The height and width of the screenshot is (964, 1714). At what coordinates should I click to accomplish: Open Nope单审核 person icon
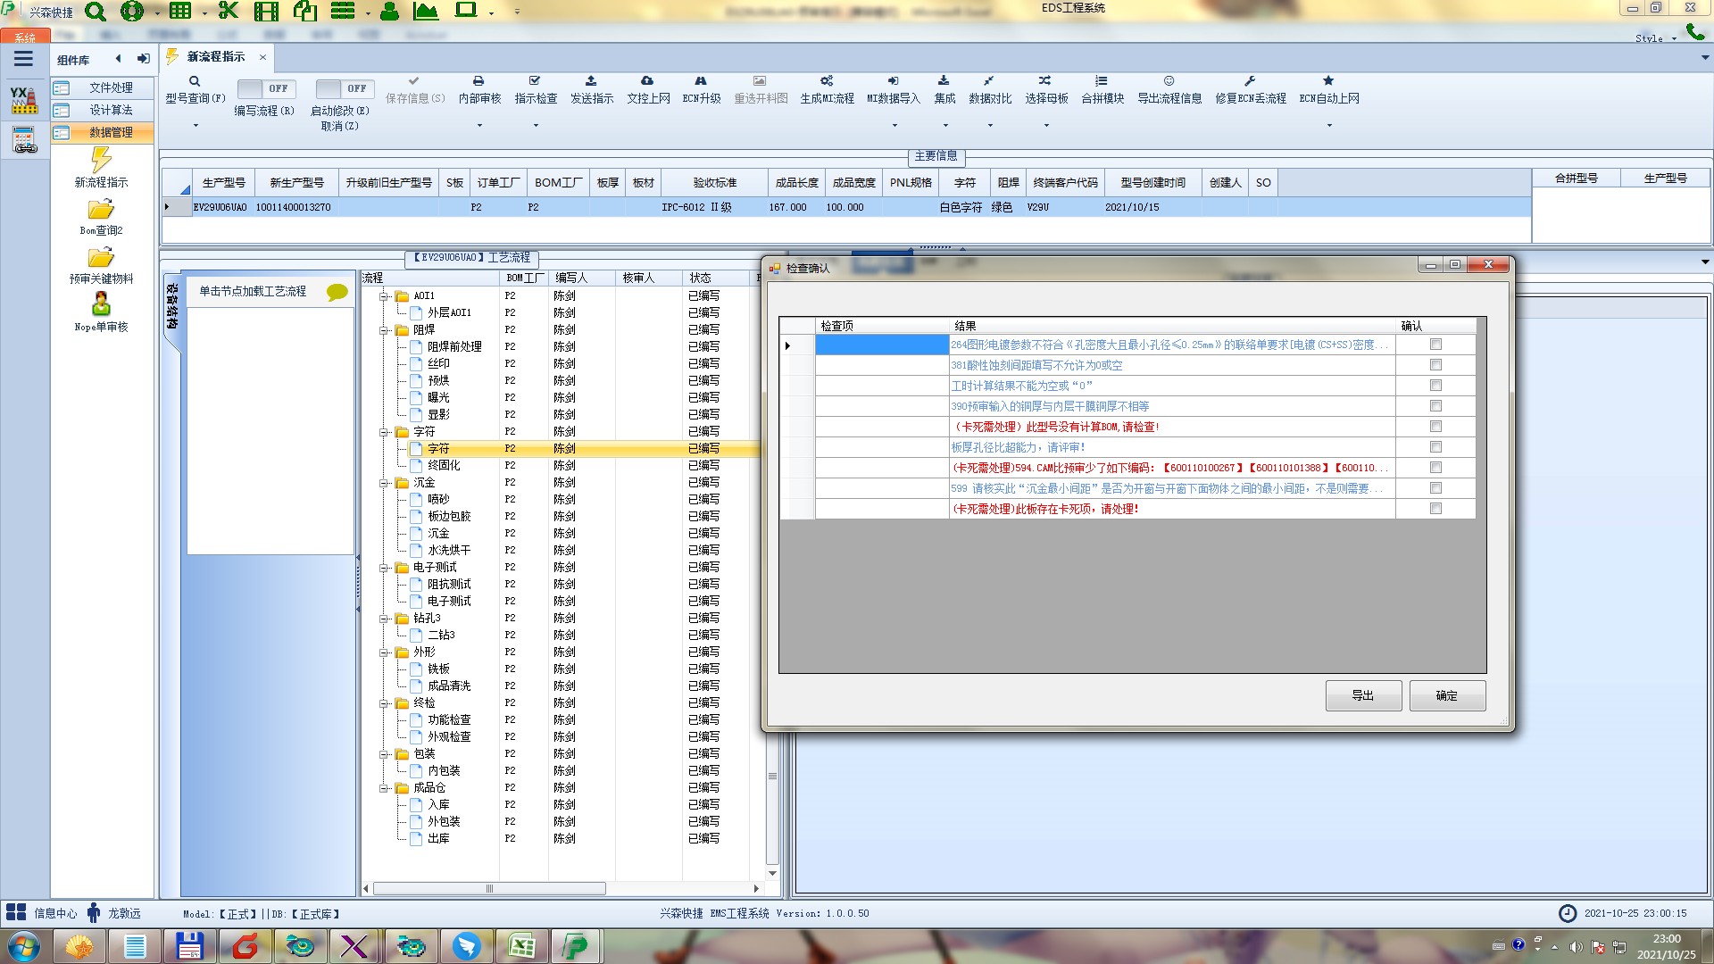101,304
